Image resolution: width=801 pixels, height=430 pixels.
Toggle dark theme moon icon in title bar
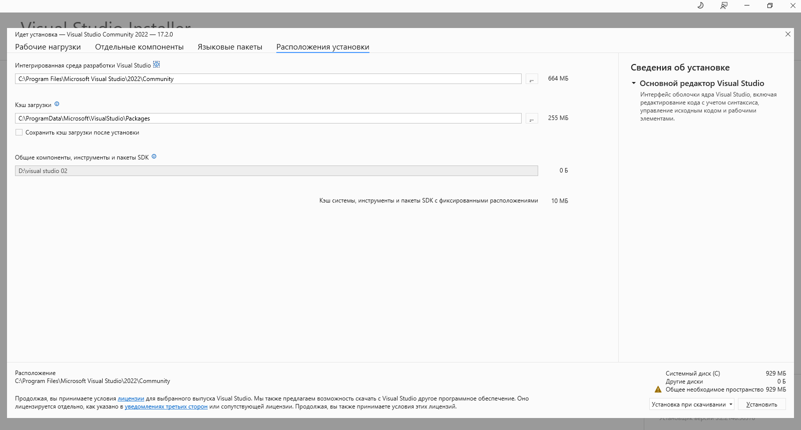[x=700, y=5]
